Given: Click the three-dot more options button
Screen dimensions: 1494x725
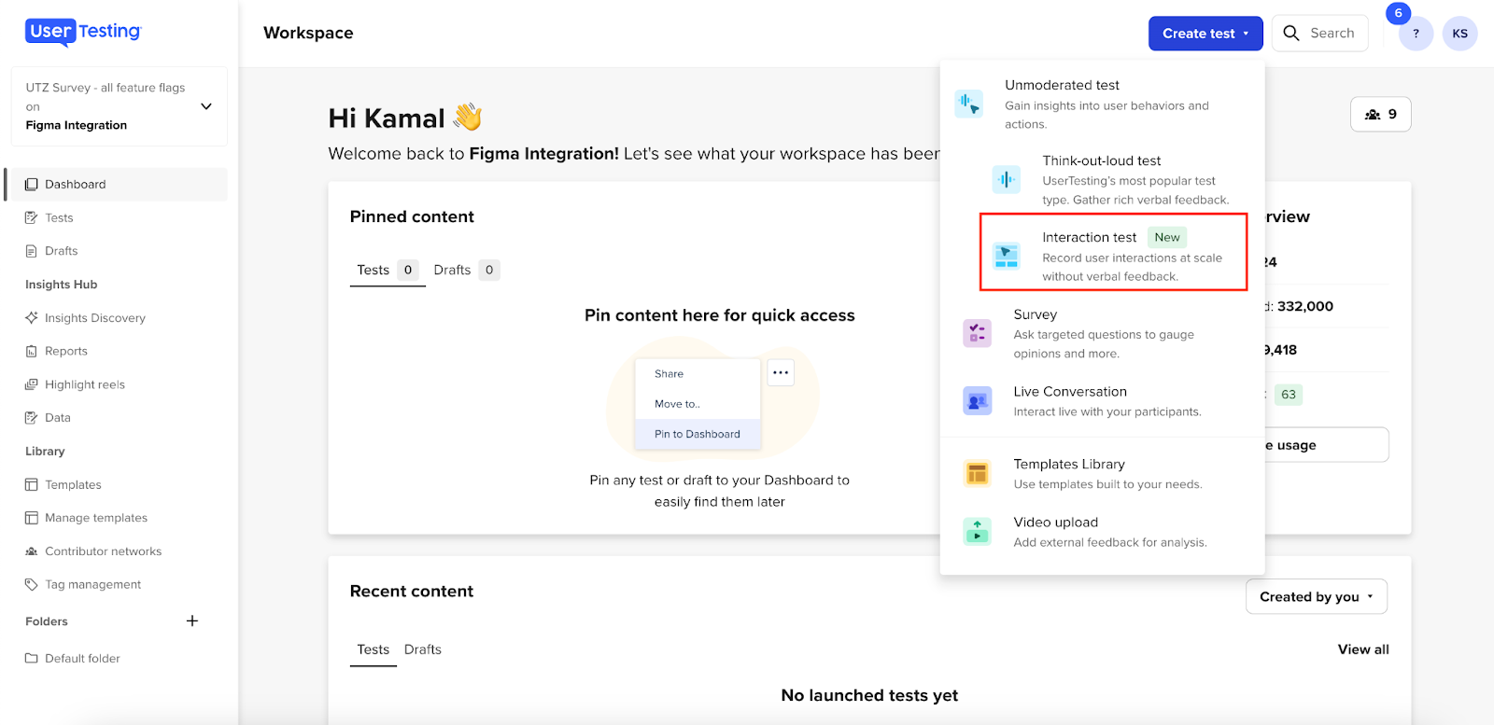Looking at the screenshot, I should (x=781, y=372).
